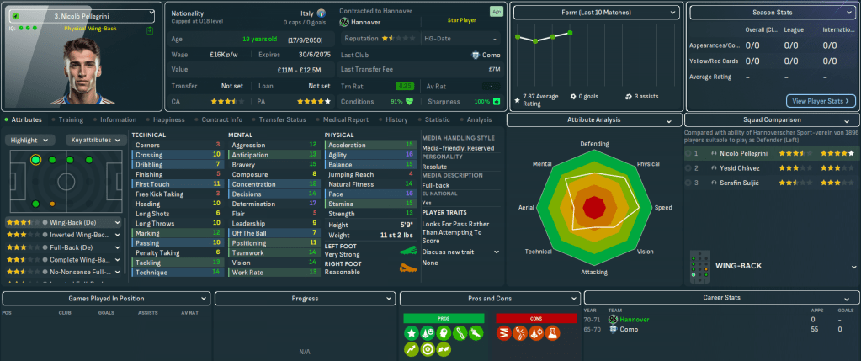Image resolution: width=861 pixels, height=361 pixels.
Task: Click the Hannover club badge in contract panel
Action: pyautogui.click(x=344, y=21)
